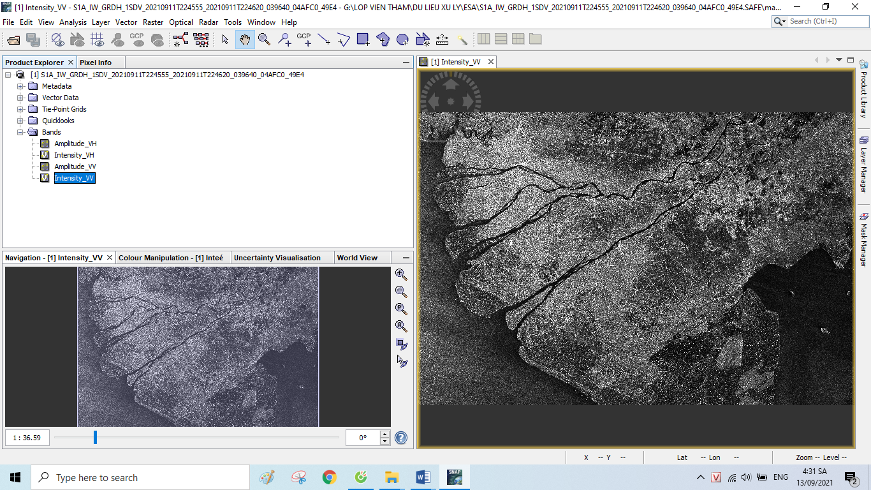Toggle synchronise cursor icon in Navigation
This screenshot has width=871, height=490.
(x=401, y=361)
